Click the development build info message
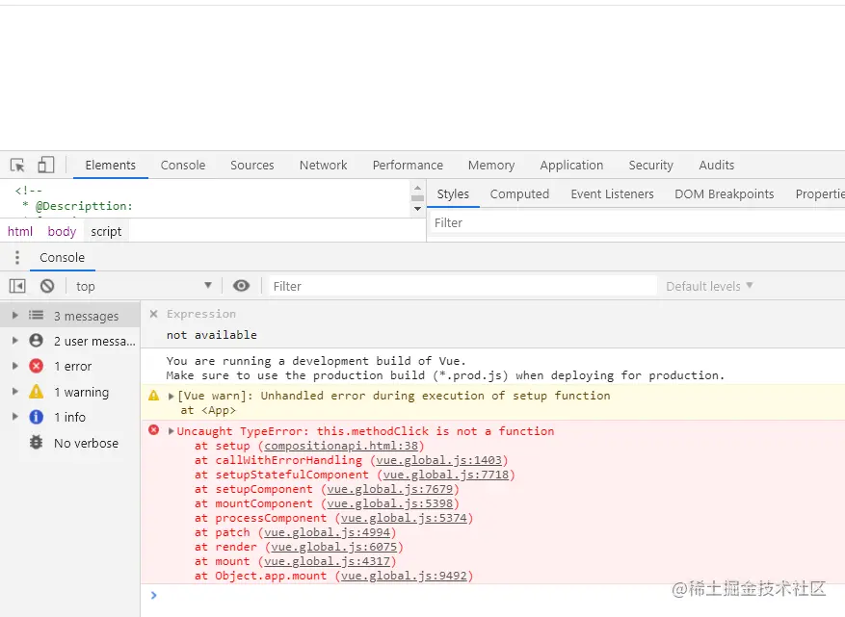 point(445,369)
